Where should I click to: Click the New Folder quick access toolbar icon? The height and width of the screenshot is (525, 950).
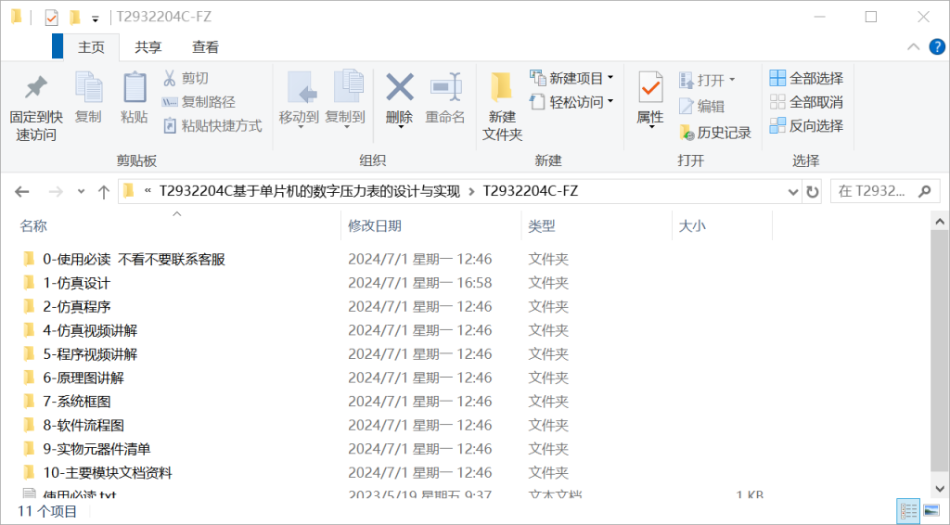(x=75, y=17)
